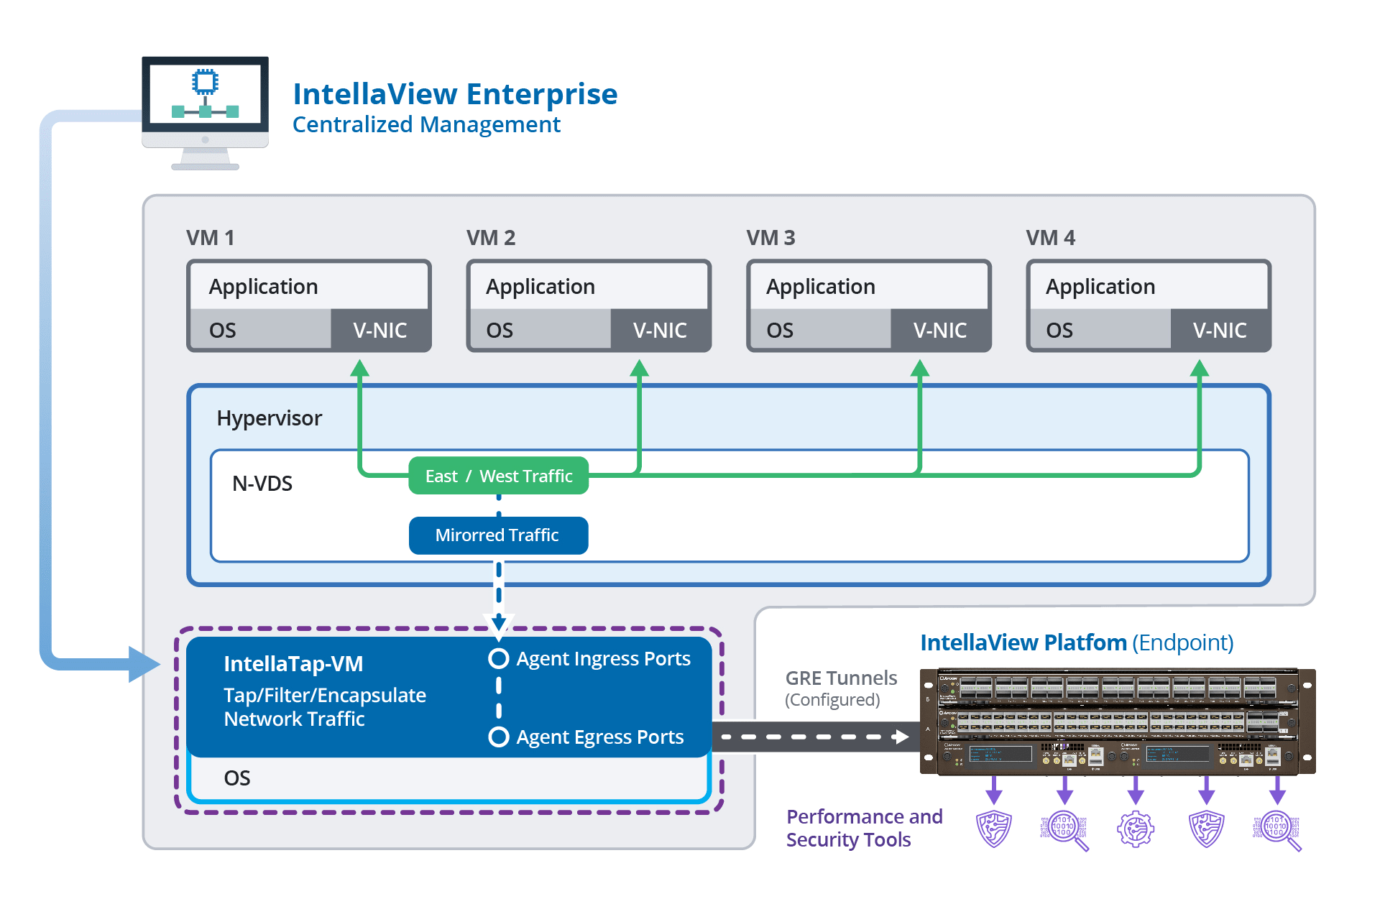Viewport: 1380px width, 922px height.
Task: Click the dashed GRE tunnel arrow
Action: pyautogui.click(x=815, y=737)
